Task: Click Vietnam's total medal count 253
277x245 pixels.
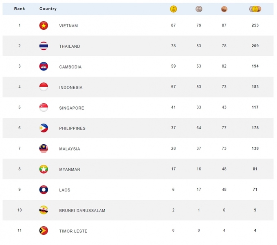Action: point(255,25)
